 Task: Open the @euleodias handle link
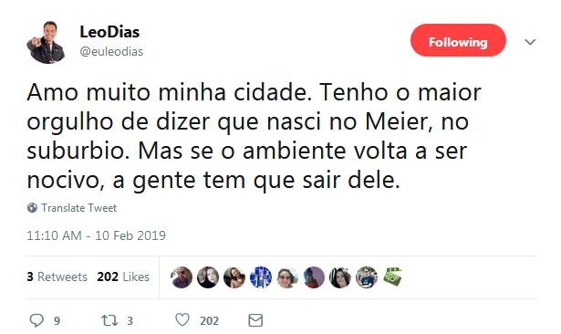point(111,51)
